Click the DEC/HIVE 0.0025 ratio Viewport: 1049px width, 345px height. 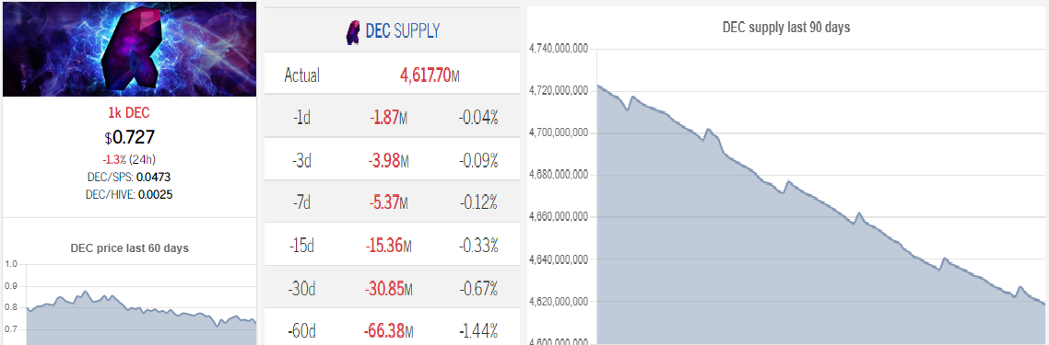point(129,194)
